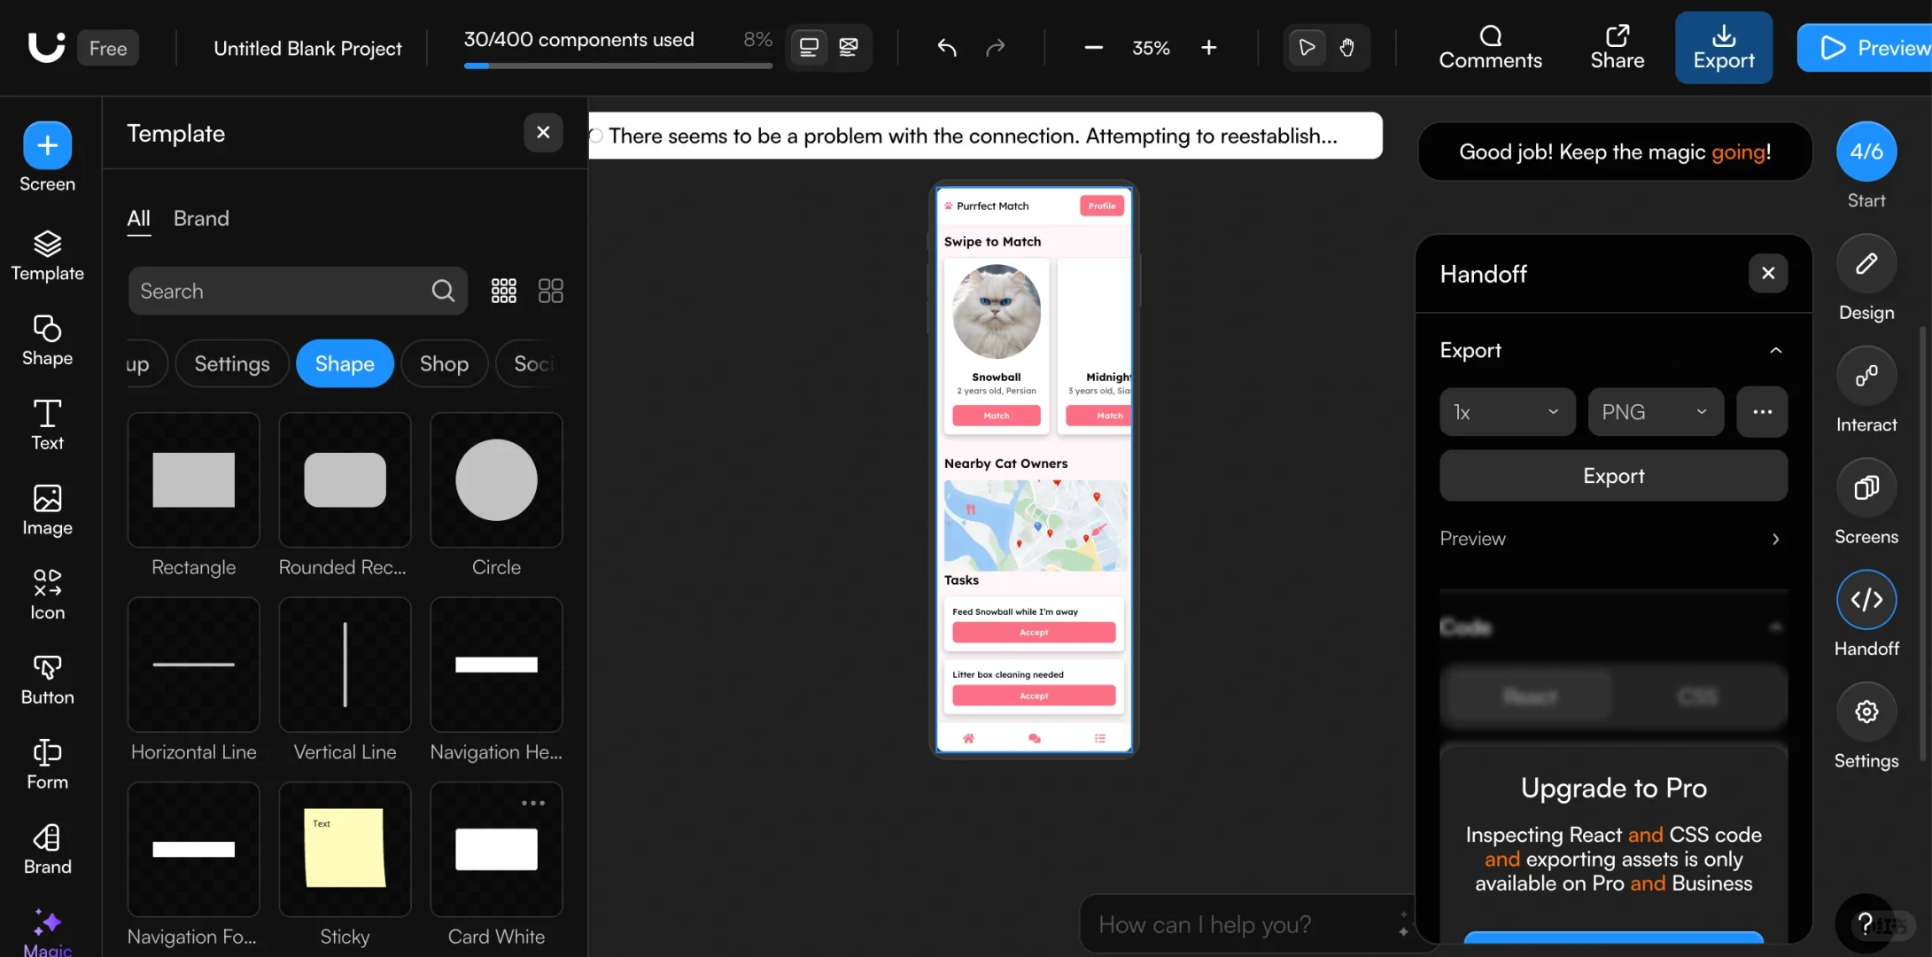Click the components usage progress bar

point(617,65)
